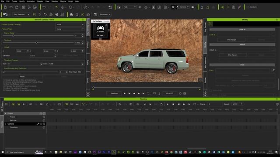Collapse the Project group in the timeline
The height and width of the screenshot is (157, 280).
tap(6, 113)
